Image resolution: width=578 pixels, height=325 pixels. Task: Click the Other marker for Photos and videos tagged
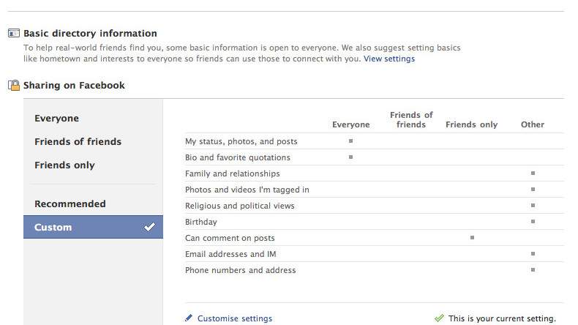click(x=533, y=190)
